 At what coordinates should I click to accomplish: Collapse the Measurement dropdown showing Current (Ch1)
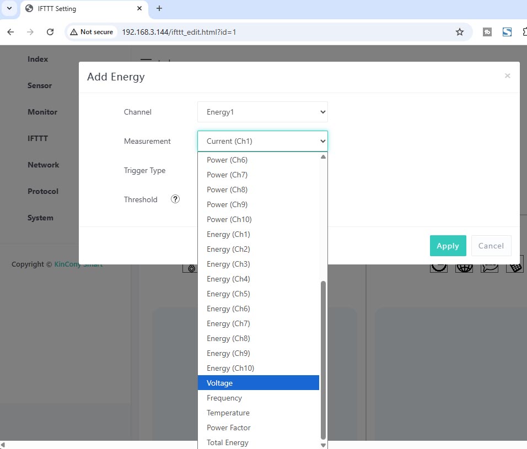pos(262,141)
